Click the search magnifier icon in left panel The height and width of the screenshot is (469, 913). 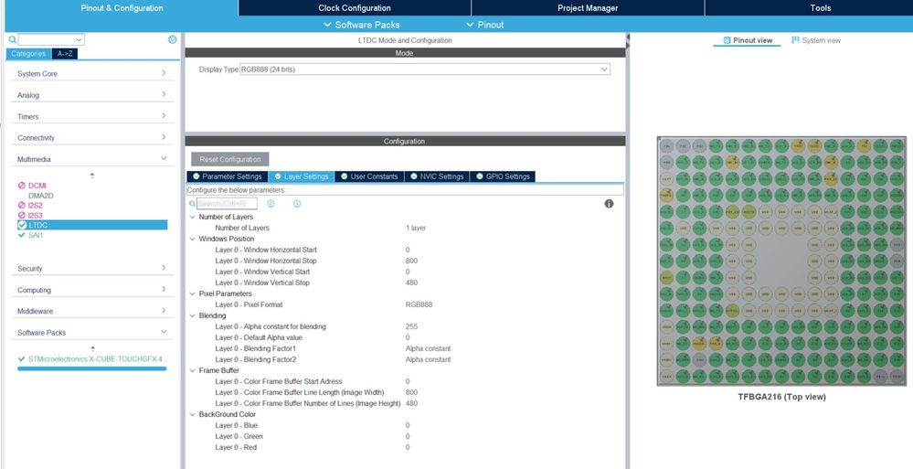12,39
